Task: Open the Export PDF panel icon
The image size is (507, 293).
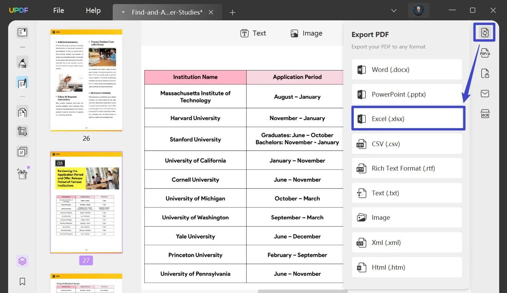Action: coord(485,32)
